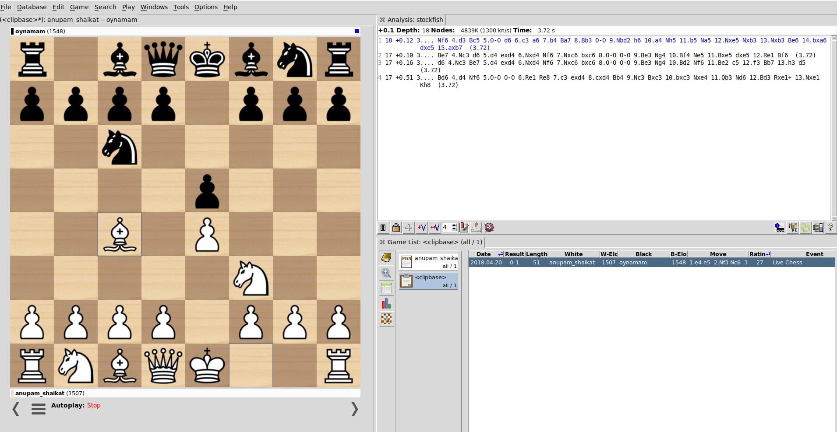
Task: Sort game list by Move column
Action: click(x=718, y=254)
